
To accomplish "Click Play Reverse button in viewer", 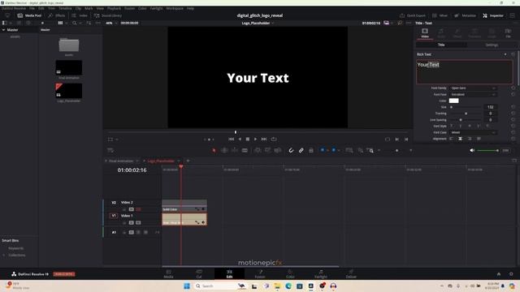I will tap(240, 140).
